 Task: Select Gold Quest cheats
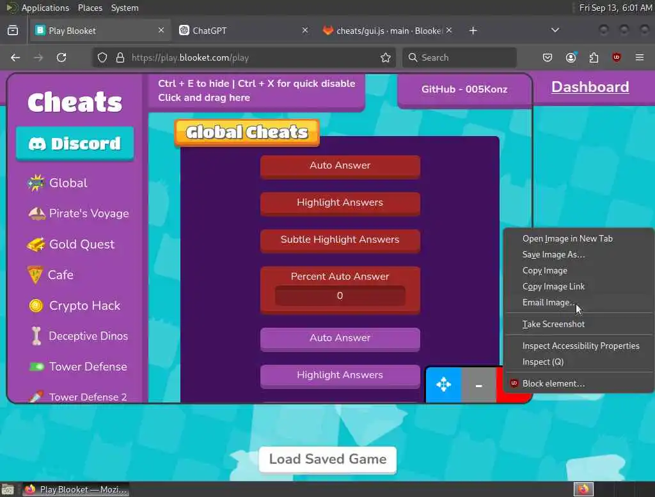(70, 244)
